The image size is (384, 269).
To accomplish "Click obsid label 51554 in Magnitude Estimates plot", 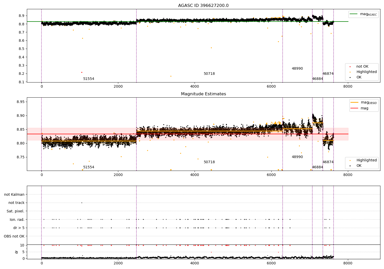I will pos(89,167).
